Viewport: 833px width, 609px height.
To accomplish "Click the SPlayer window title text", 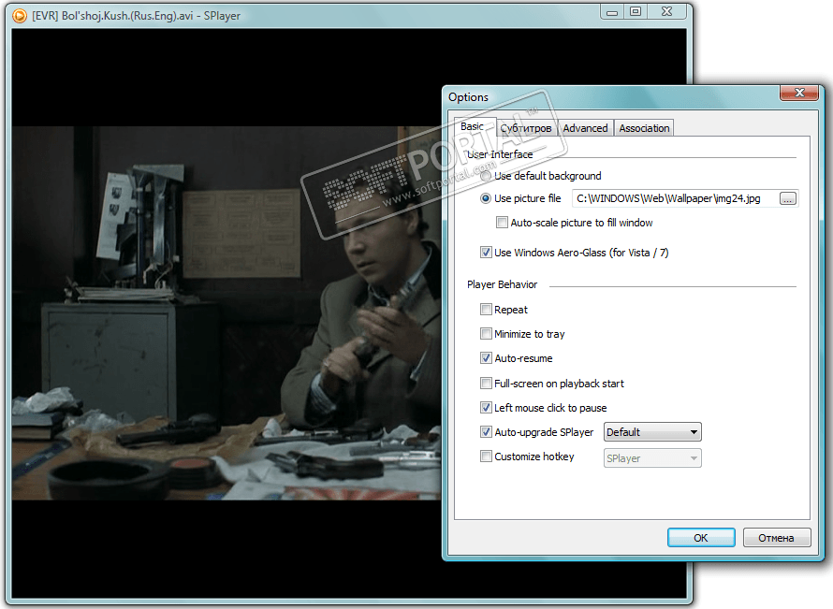I will point(136,16).
